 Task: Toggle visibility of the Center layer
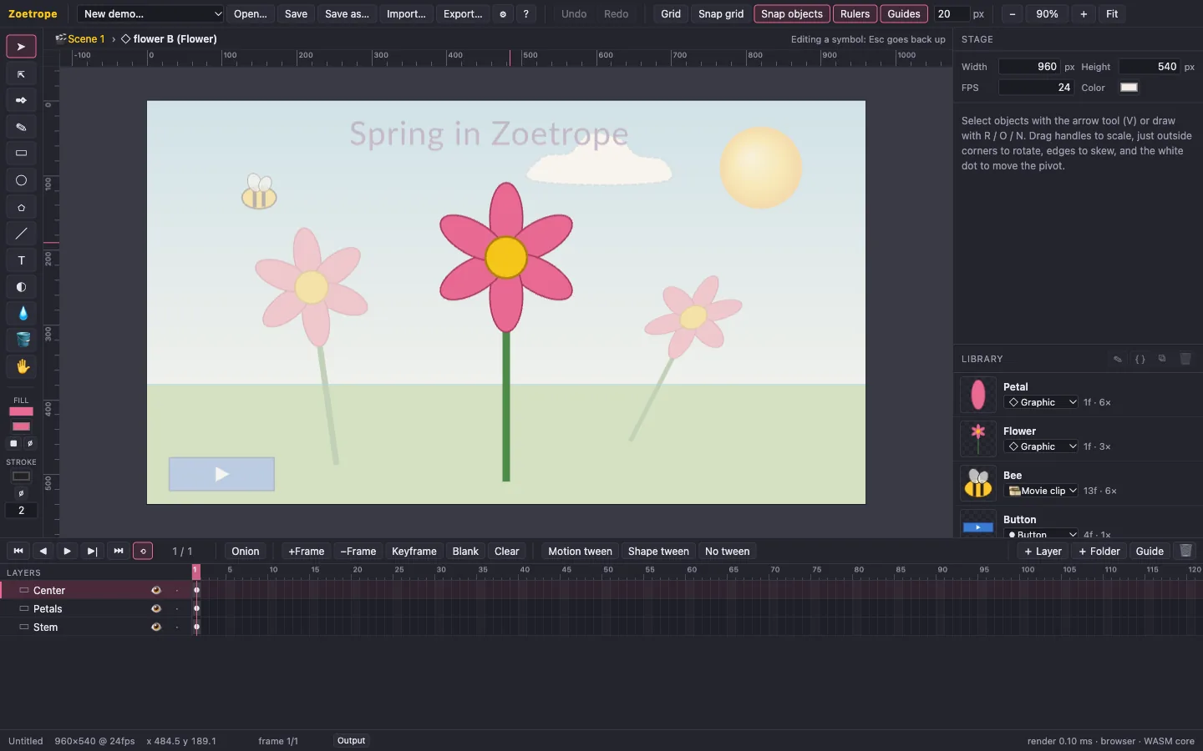pyautogui.click(x=155, y=590)
